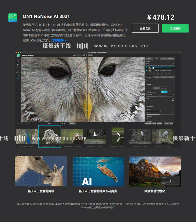The height and width of the screenshot is (222, 196).
Task: Open the Info tab
Action: click(164, 59)
